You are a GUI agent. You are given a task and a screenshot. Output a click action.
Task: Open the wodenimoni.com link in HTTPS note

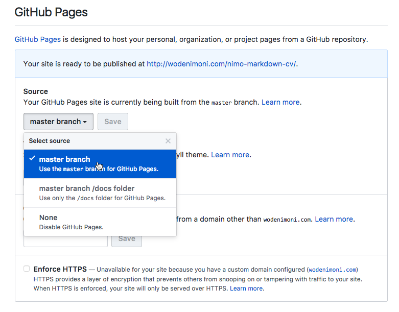tap(333, 270)
